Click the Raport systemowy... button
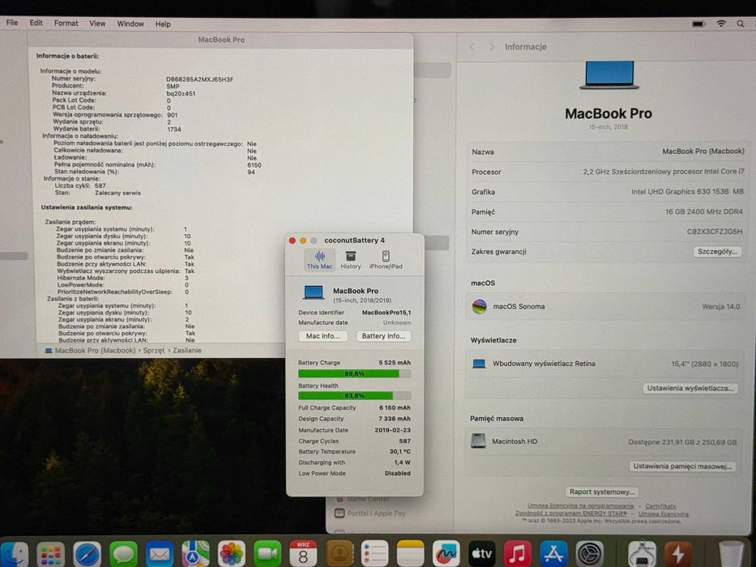The width and height of the screenshot is (756, 567). [x=602, y=492]
